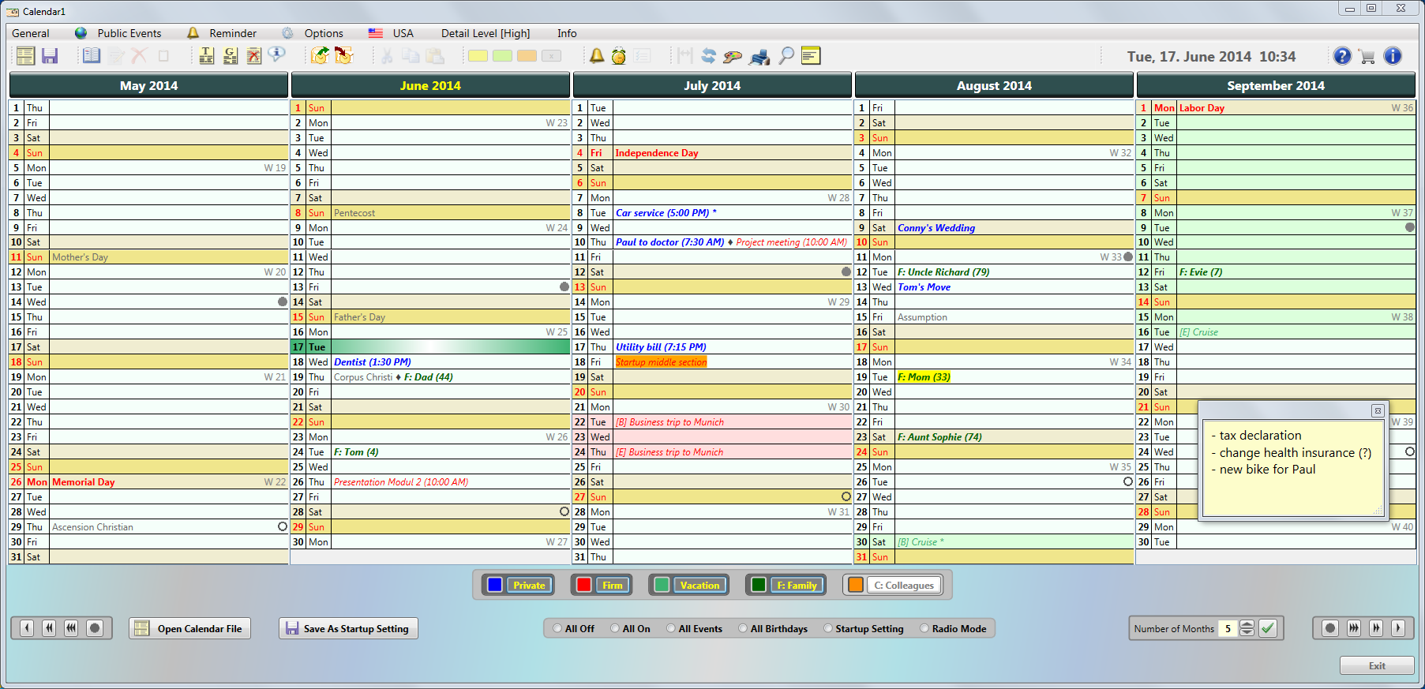Image resolution: width=1425 pixels, height=689 pixels.
Task: Click the Number of Months value field
Action: [x=1228, y=628]
